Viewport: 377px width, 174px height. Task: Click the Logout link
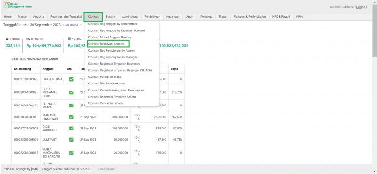361,7
